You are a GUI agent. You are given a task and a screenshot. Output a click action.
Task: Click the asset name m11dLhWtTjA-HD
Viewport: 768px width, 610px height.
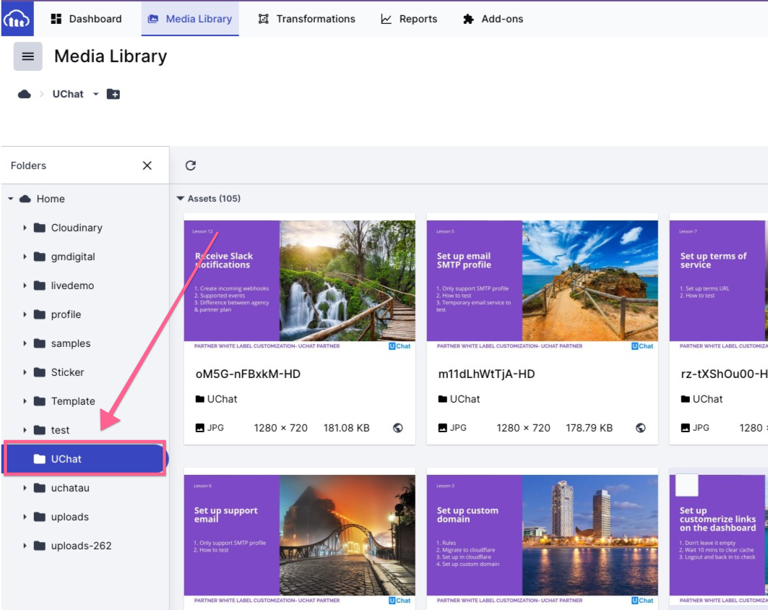(x=486, y=374)
